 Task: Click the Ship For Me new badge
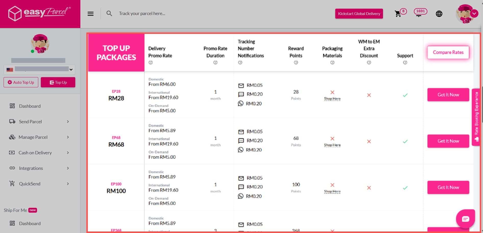coord(33,210)
